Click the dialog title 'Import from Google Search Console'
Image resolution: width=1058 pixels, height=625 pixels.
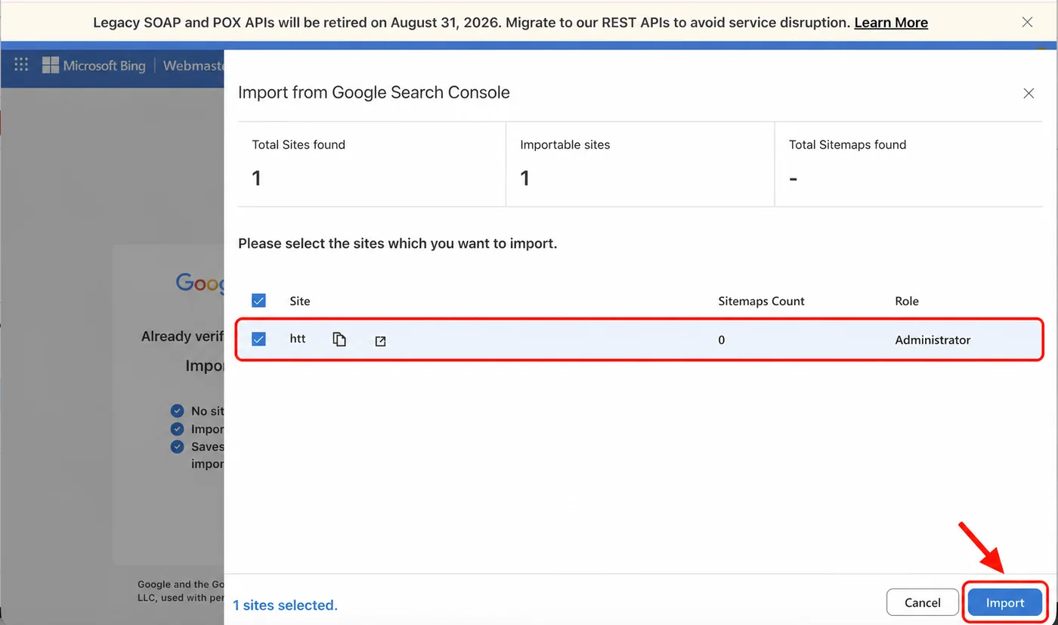tap(374, 92)
